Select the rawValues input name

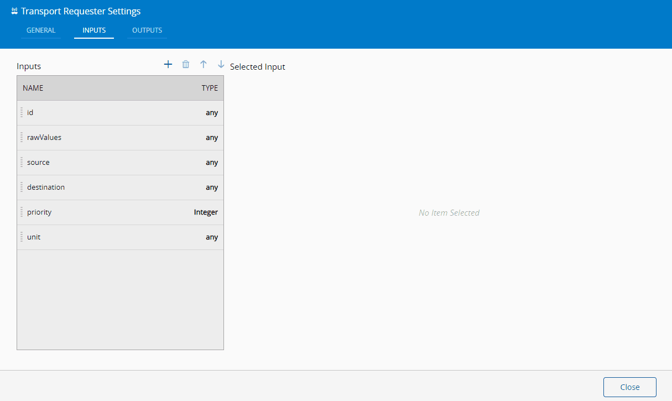coord(44,138)
